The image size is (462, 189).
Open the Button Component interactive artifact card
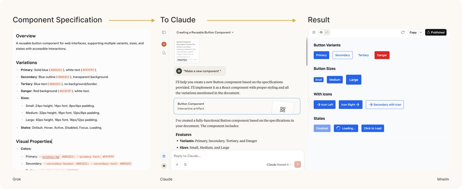237,106
